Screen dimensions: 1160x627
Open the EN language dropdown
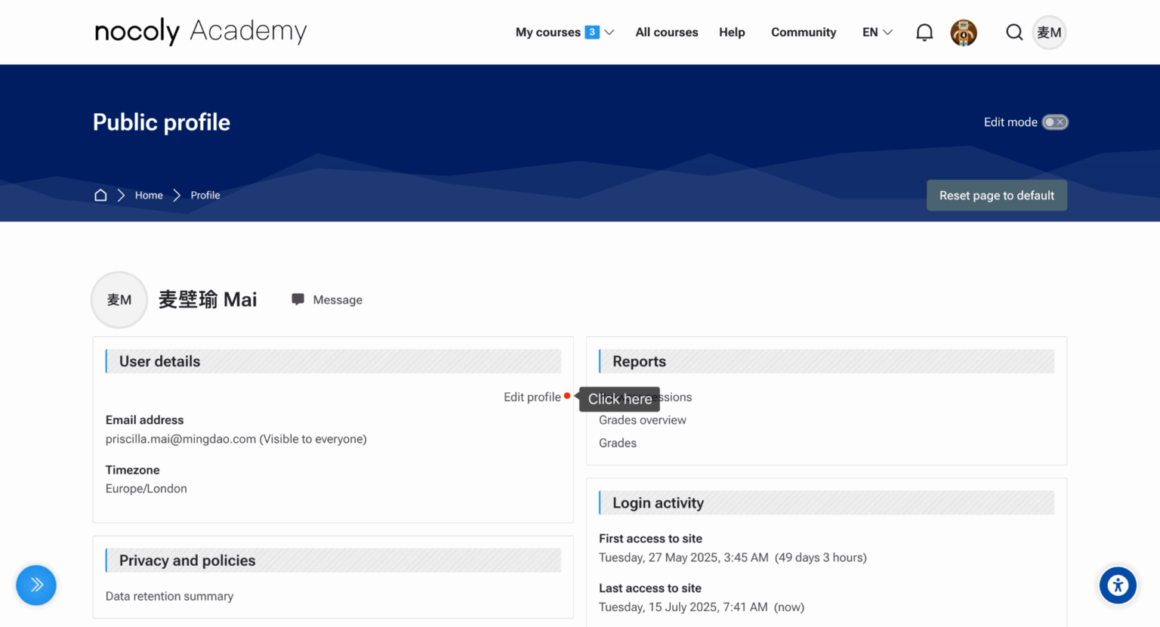[877, 32]
